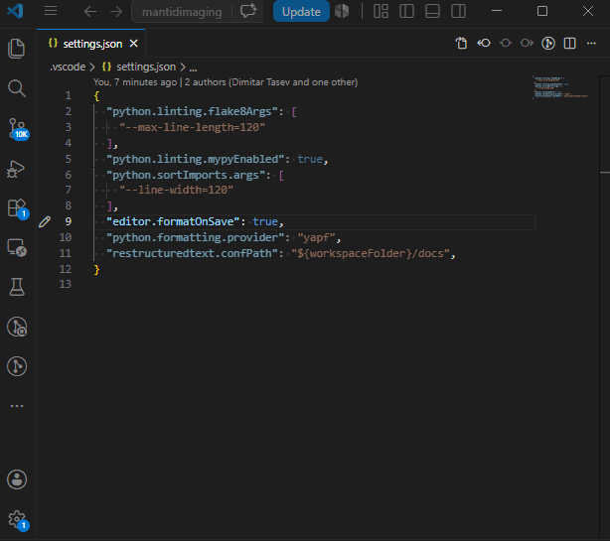The image size is (610, 541).
Task: Toggle the primary side bar
Action: (x=406, y=11)
